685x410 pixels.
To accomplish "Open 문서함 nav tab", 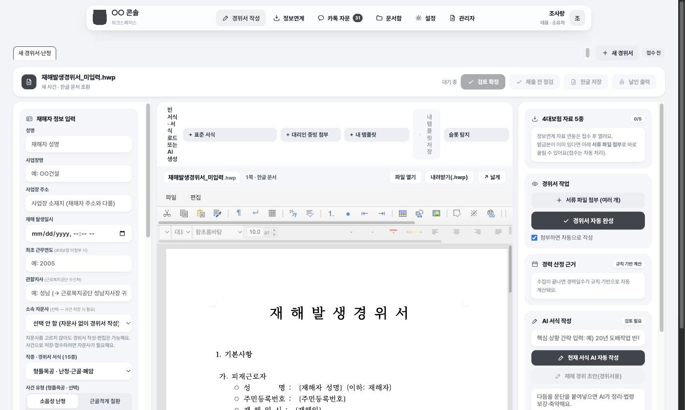I will click(x=389, y=18).
